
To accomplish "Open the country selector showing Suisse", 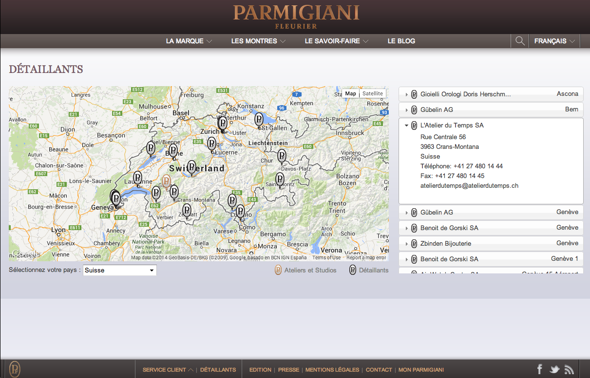I will coord(120,270).
